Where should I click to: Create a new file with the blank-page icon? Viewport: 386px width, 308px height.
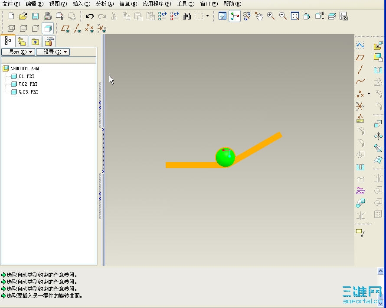[x=11, y=16]
